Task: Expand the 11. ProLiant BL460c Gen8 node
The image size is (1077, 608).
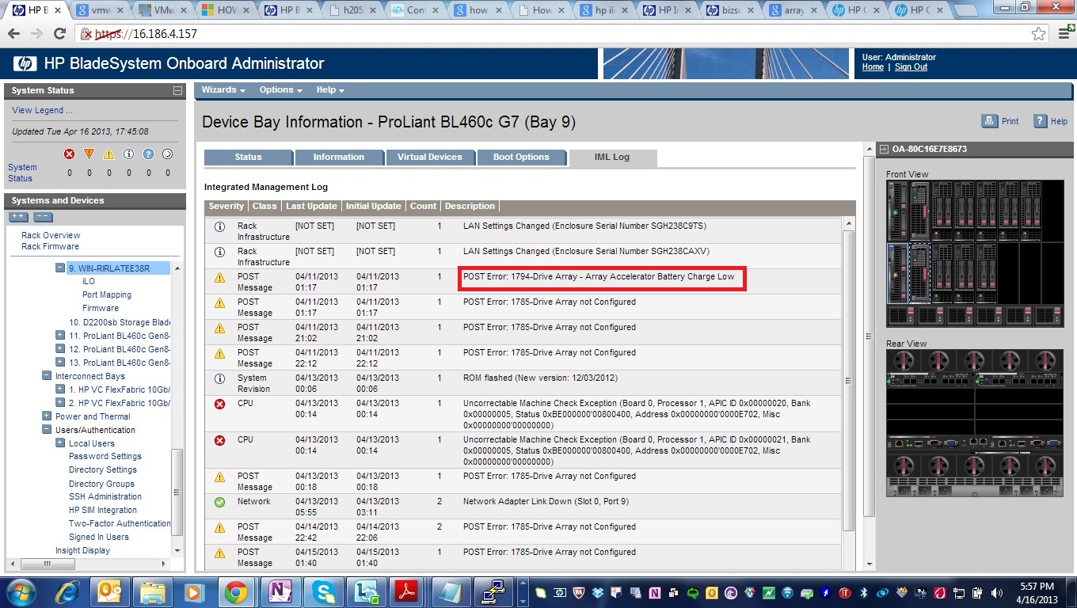Action: [x=60, y=336]
